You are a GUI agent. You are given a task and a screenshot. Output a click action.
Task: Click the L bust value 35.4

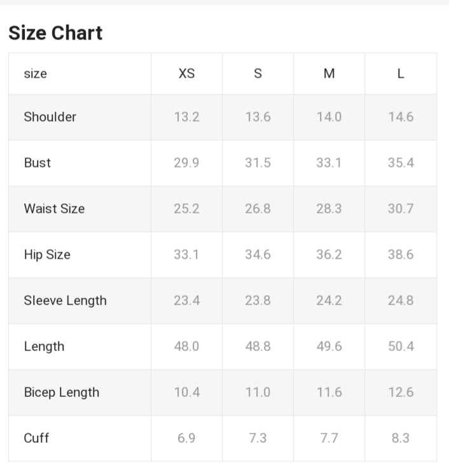point(401,163)
